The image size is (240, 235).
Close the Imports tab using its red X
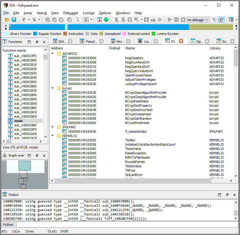(181, 41)
